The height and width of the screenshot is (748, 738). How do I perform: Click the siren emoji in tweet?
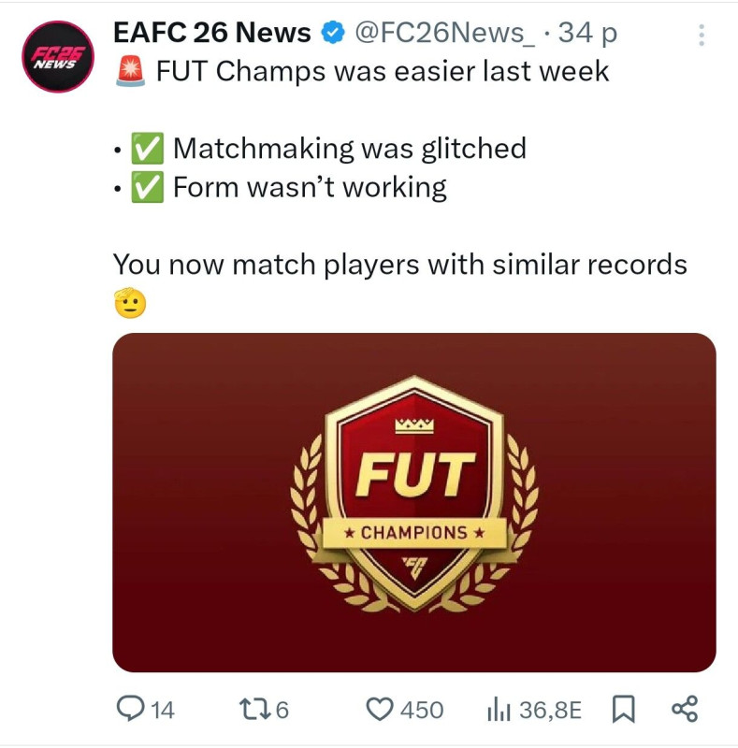[128, 71]
